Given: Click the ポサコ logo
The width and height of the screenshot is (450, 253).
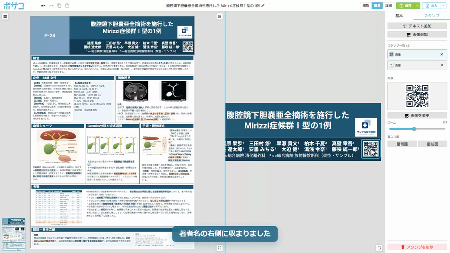Looking at the screenshot, I should point(14,6).
